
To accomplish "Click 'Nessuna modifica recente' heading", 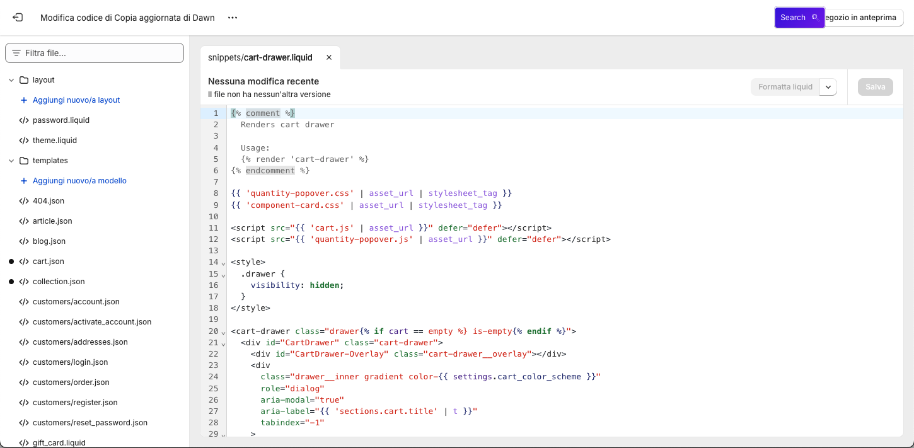I will (x=263, y=81).
